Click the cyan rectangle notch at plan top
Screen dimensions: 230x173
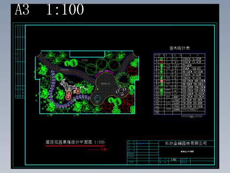pos(87,54)
